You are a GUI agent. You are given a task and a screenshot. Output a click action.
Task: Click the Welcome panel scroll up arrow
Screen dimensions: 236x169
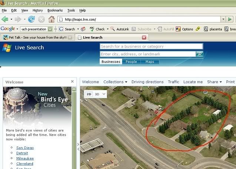[x=74, y=89]
